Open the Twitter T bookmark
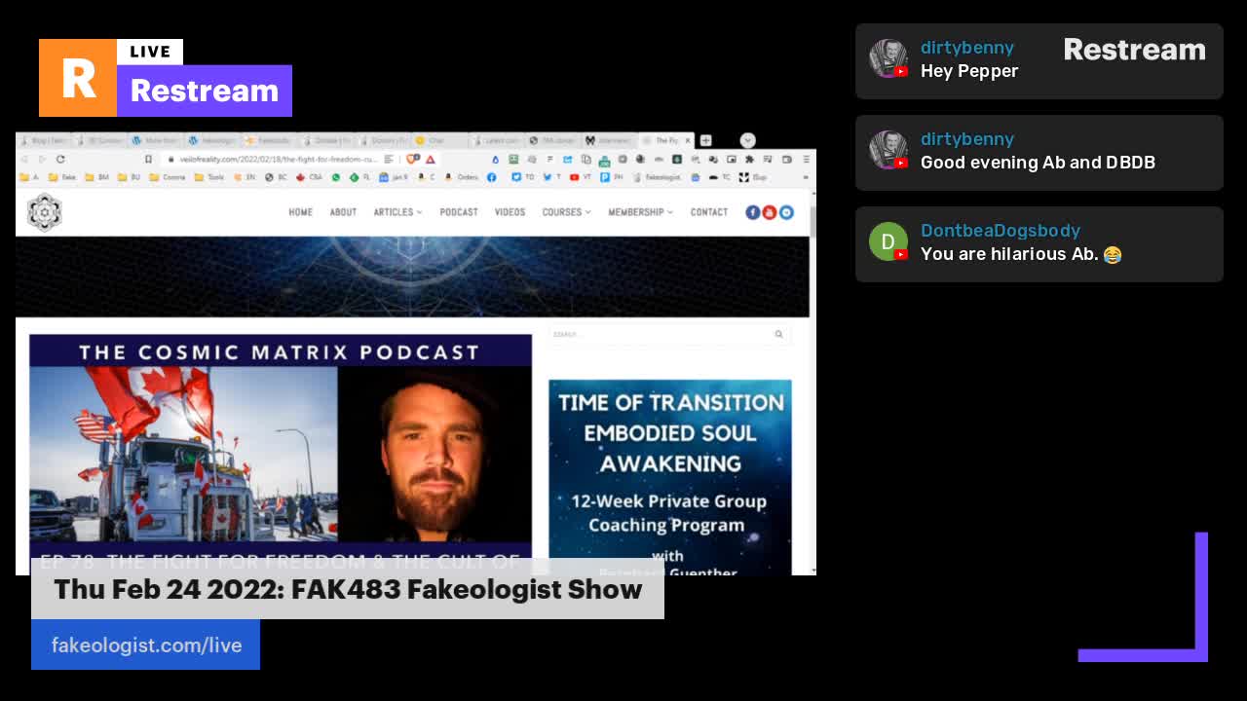 (553, 177)
